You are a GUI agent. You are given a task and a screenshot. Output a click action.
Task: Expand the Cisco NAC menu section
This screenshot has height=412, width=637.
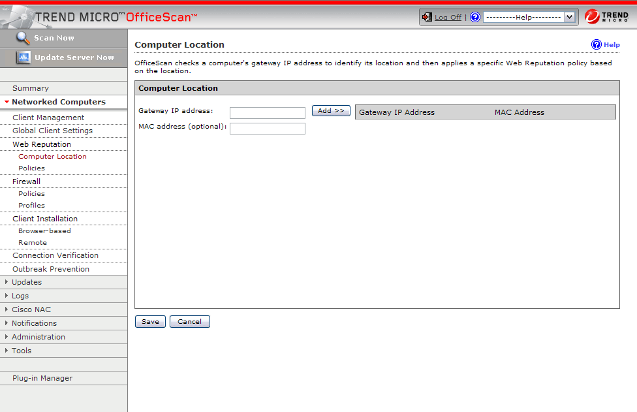coord(6,309)
